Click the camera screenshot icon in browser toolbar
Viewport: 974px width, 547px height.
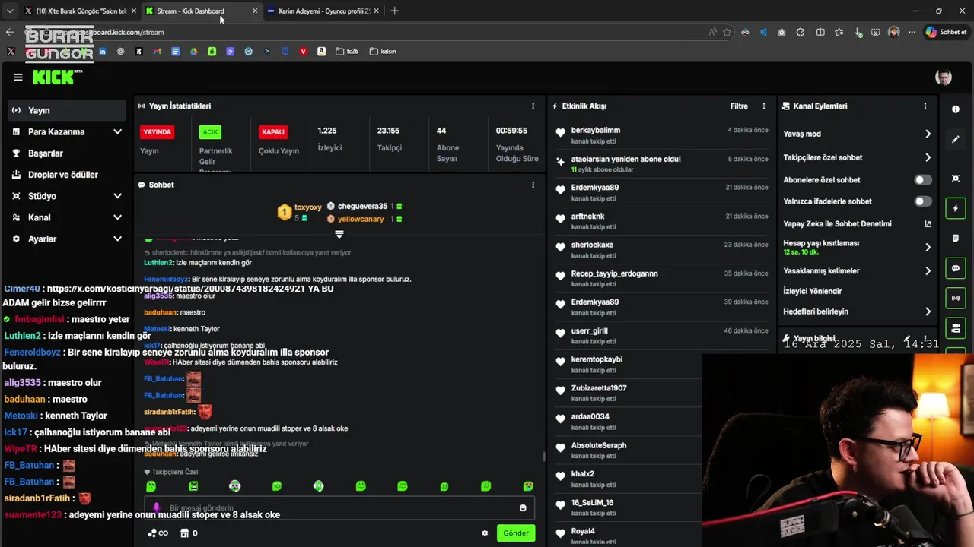coord(782,32)
